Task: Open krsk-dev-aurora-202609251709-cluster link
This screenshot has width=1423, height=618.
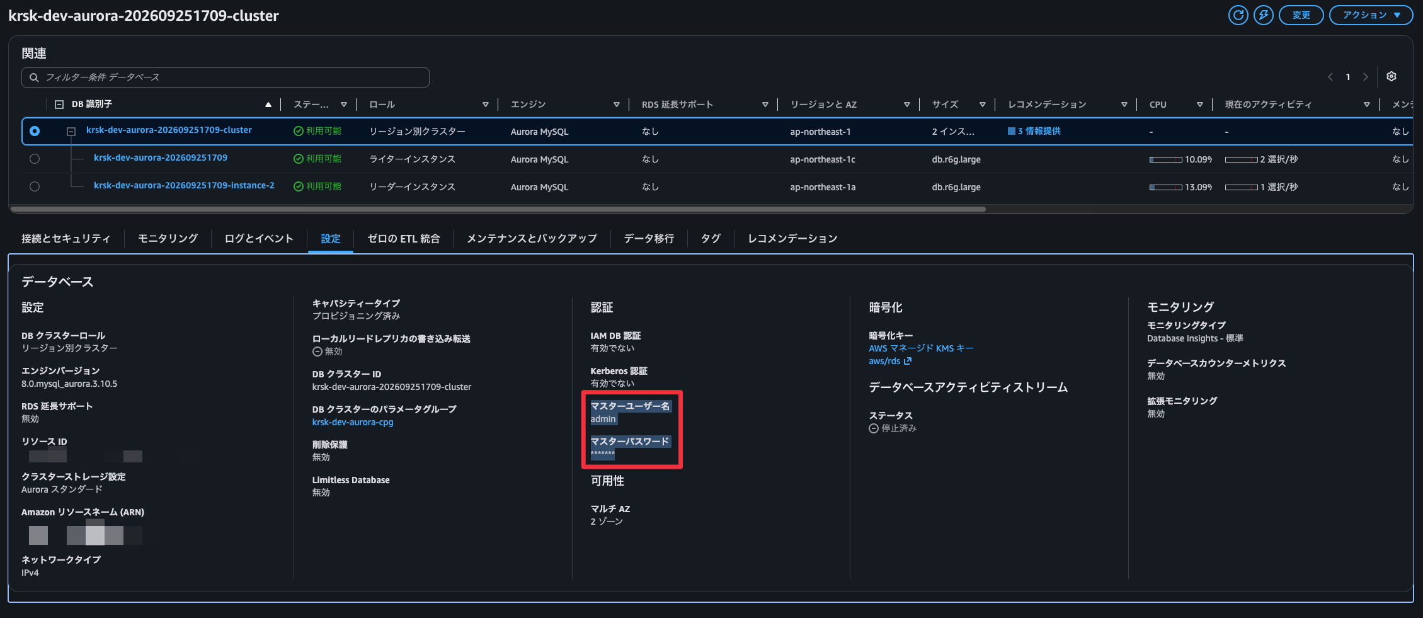Action: 169,130
